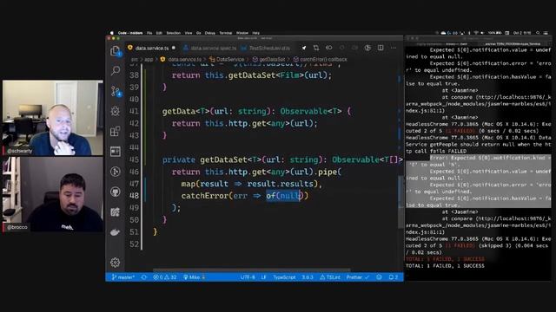Screen dimensions: 556x312
Task: Open the Manage gear at activity bar bottom
Action: (x=116, y=263)
